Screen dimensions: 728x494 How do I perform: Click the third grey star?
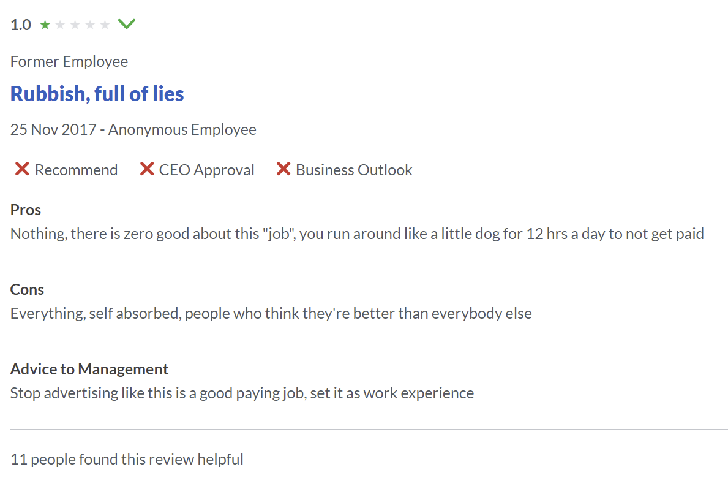[x=75, y=25]
